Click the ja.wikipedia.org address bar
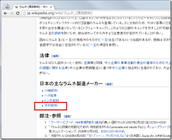172x140 pixels. (97, 13)
